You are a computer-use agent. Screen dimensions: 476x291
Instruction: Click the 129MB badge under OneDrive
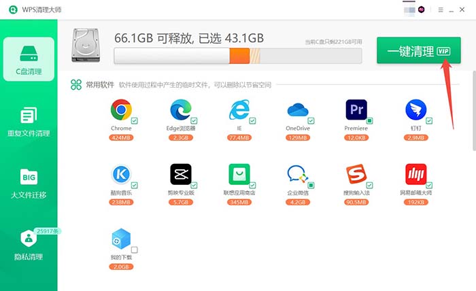click(x=298, y=138)
